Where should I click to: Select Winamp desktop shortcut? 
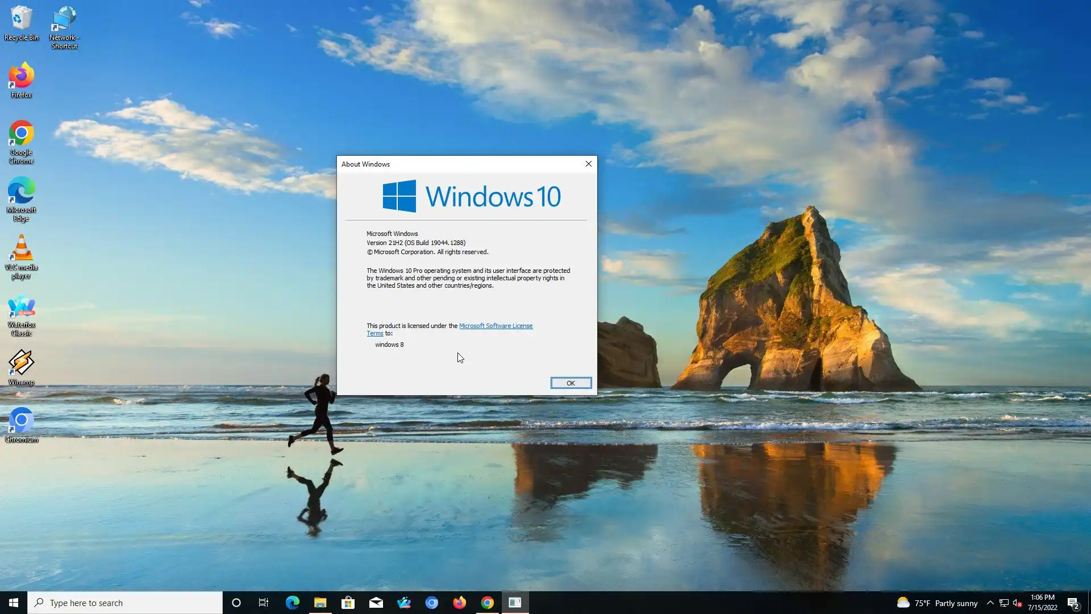pos(21,367)
